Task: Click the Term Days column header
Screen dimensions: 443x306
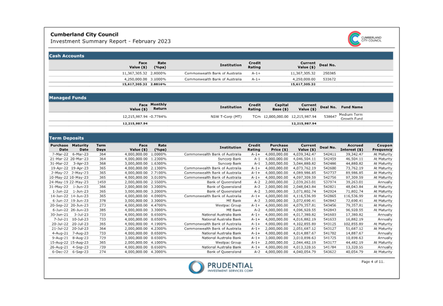Action: click(101, 147)
